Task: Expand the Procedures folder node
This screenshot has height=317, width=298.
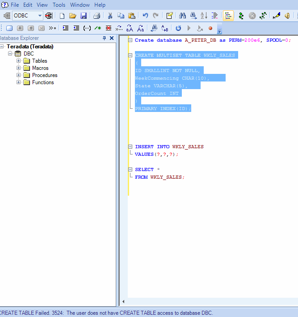Action: 19,75
